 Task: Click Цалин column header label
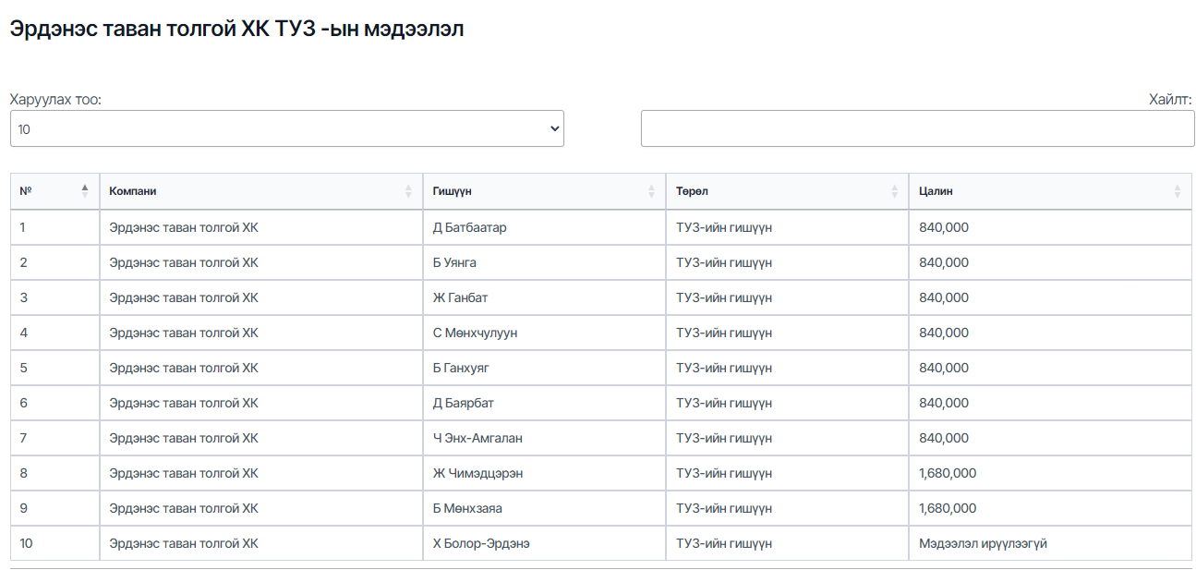[936, 191]
